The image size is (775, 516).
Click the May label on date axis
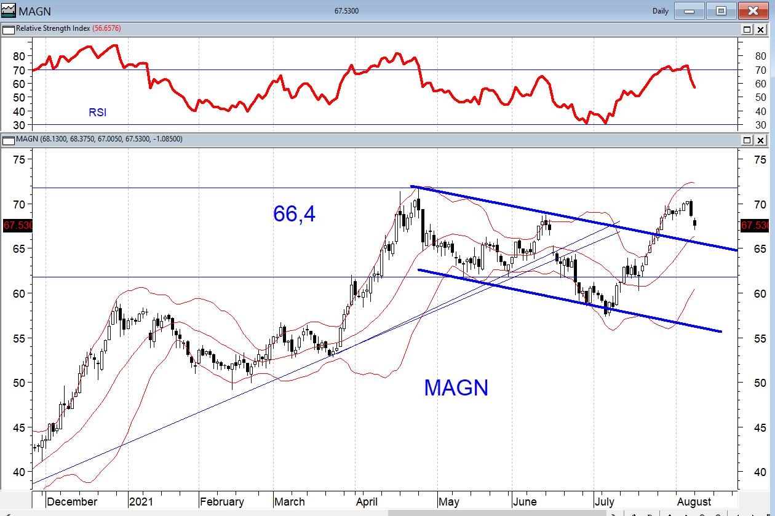pos(448,502)
